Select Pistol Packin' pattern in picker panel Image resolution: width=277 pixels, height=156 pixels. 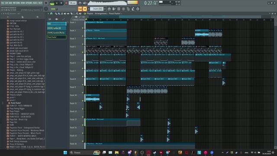click(57, 37)
